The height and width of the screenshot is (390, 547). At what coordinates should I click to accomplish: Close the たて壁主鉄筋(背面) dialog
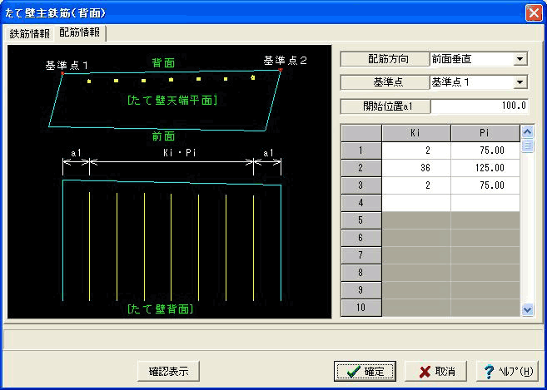point(534,13)
